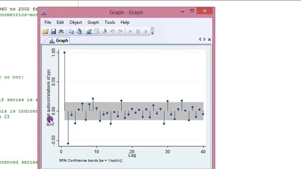Click the 'Graph - Graph' window title text
Image resolution: width=301 pixels, height=169 pixels.
(127, 13)
